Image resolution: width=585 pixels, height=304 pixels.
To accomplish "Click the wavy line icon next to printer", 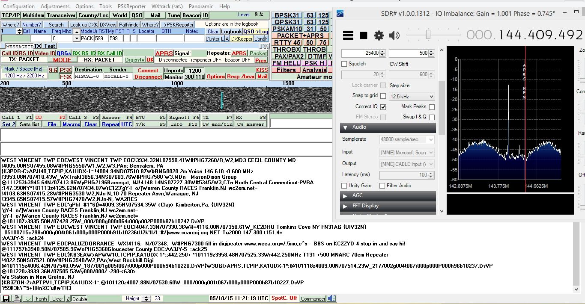I will point(27,298).
